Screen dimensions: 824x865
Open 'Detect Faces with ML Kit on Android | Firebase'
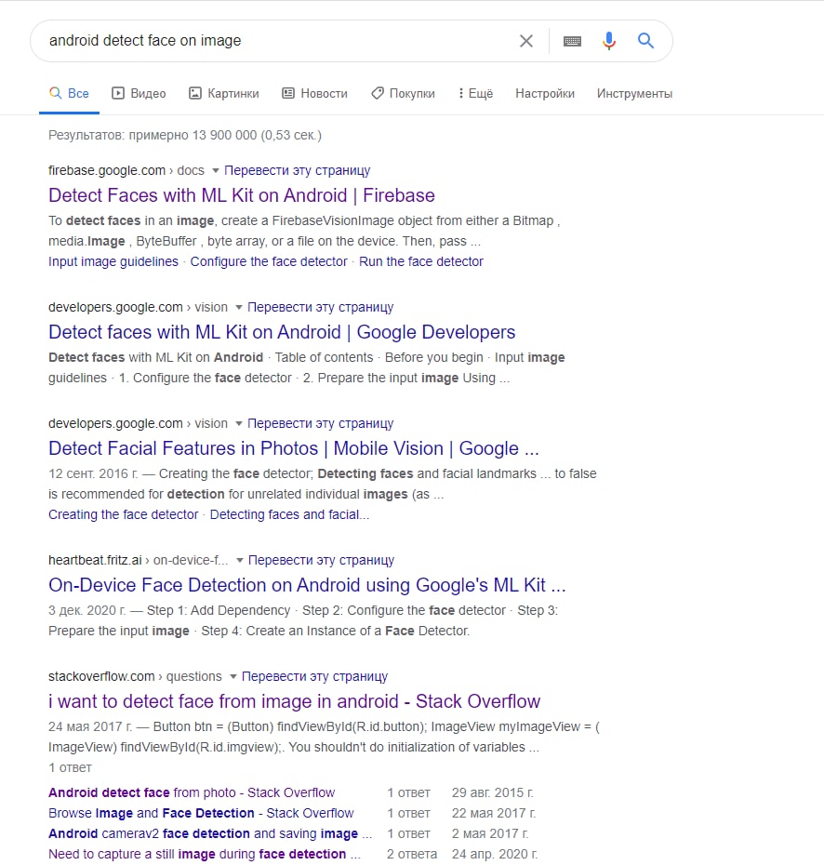pyautogui.click(x=242, y=195)
